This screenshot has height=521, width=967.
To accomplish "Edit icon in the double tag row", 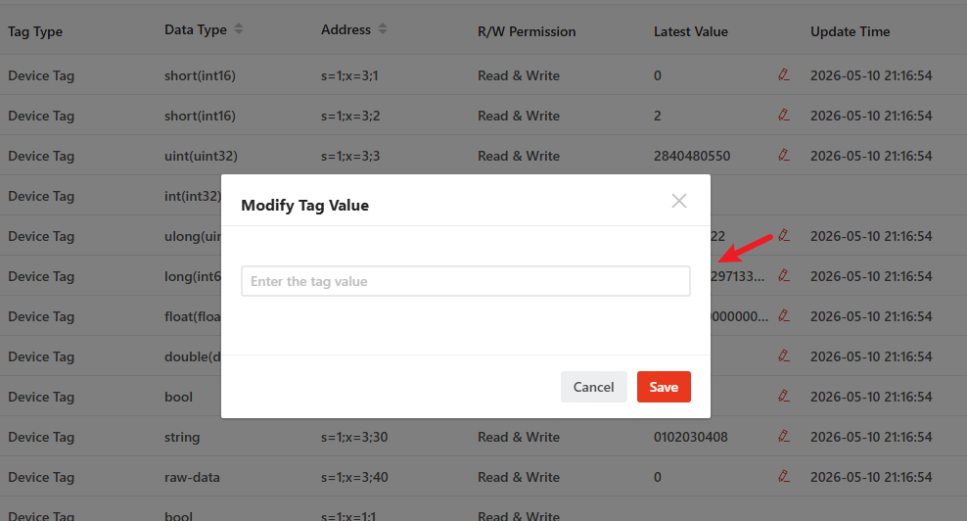I will tap(784, 355).
